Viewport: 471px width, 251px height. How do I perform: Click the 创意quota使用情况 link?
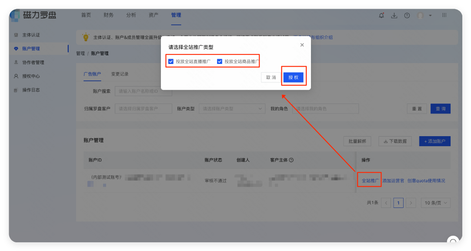pyautogui.click(x=426, y=181)
